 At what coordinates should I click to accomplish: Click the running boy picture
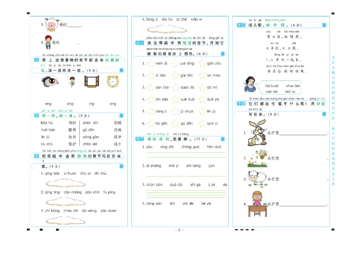point(72,82)
